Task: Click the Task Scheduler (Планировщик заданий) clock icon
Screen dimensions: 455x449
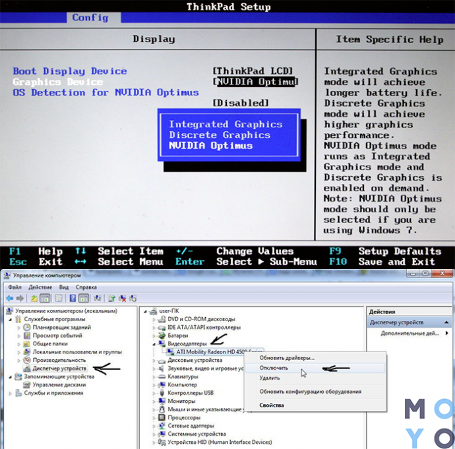Action: tap(27, 327)
